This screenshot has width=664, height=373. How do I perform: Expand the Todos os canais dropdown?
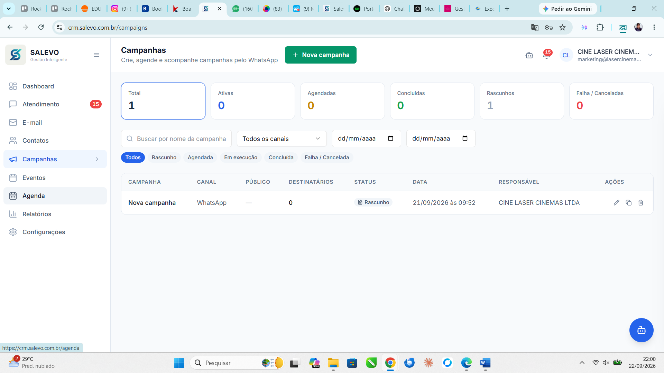pos(282,138)
